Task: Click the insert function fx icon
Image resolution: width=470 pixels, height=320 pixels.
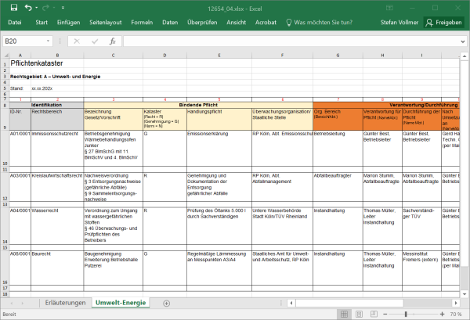Action: [x=112, y=41]
